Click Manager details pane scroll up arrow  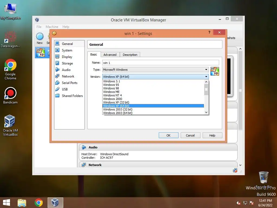pyautogui.click(x=240, y=49)
